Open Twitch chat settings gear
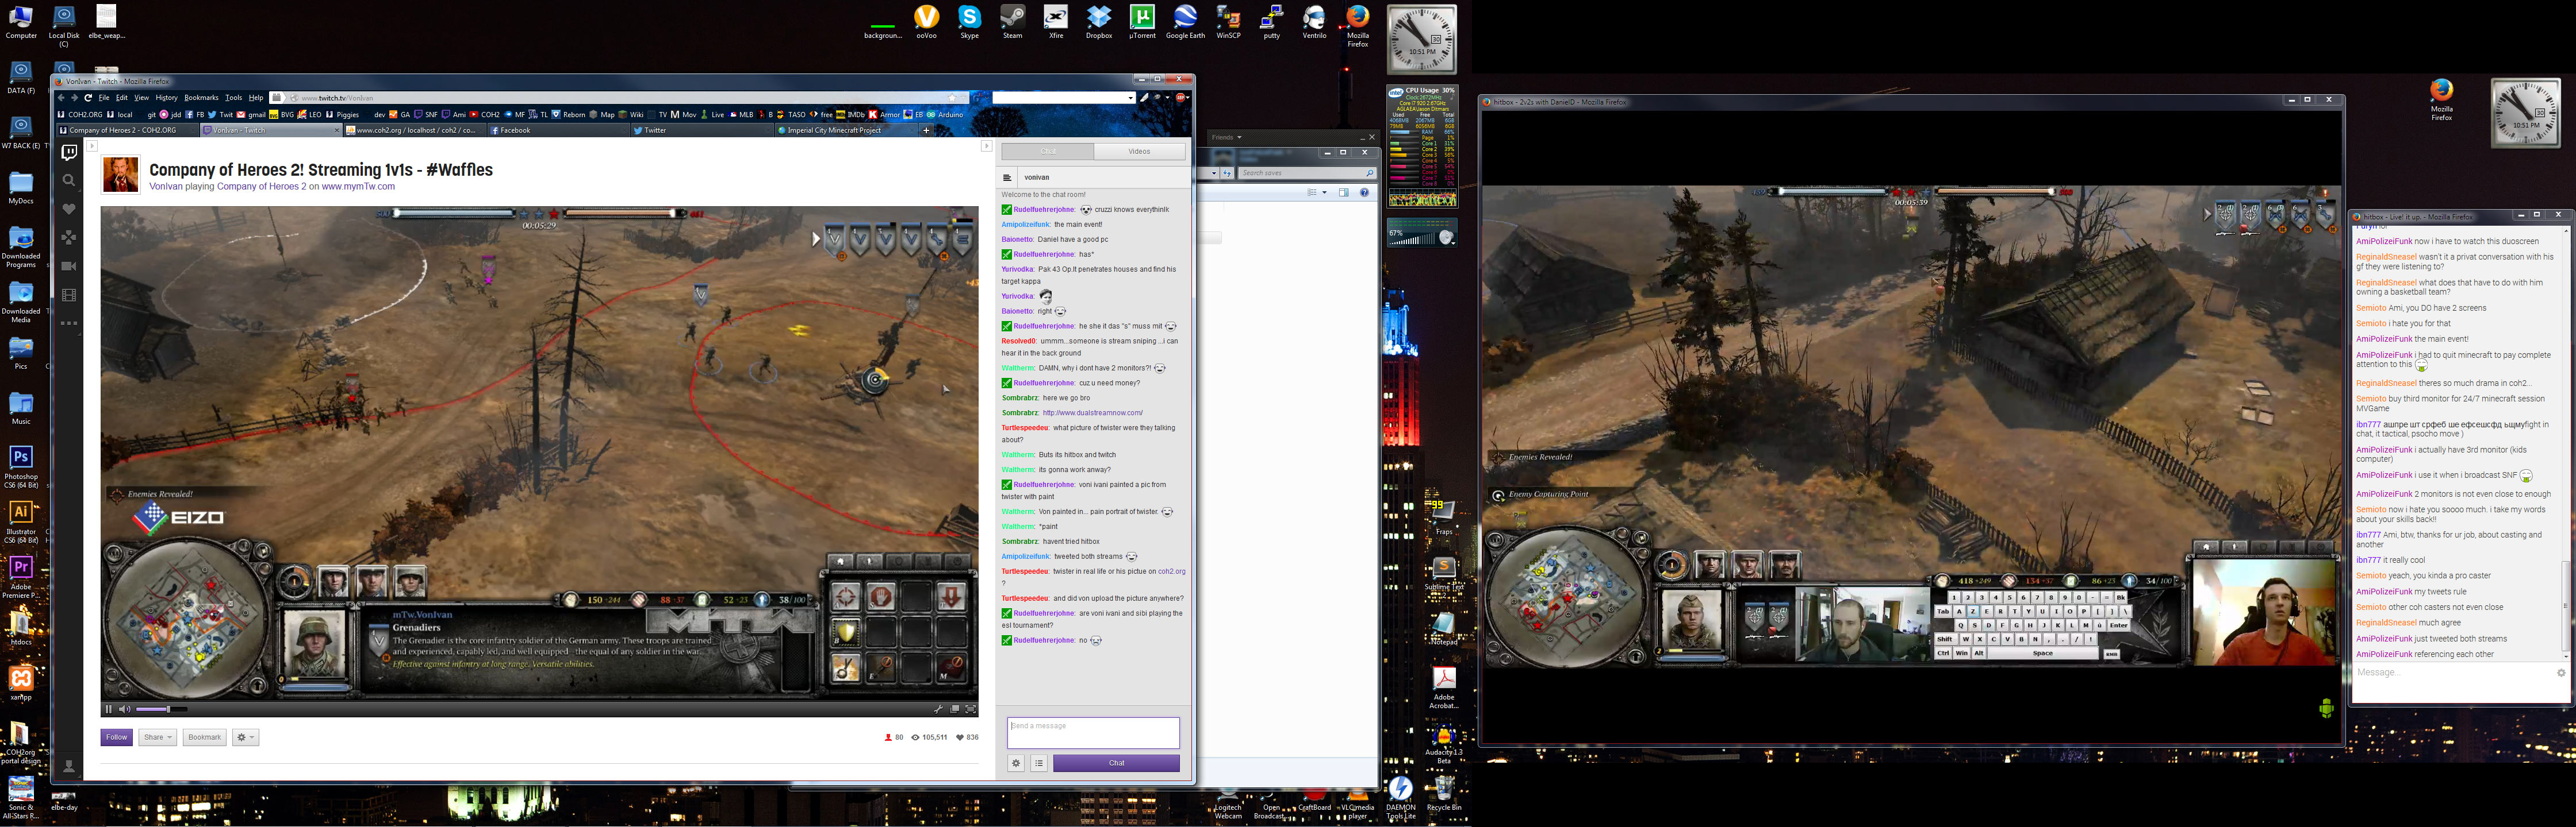 (x=1016, y=763)
